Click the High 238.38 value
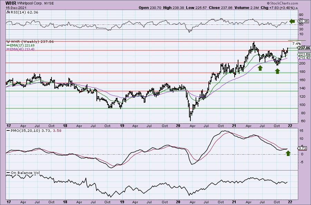The width and height of the screenshot is (311, 205). coord(173,8)
